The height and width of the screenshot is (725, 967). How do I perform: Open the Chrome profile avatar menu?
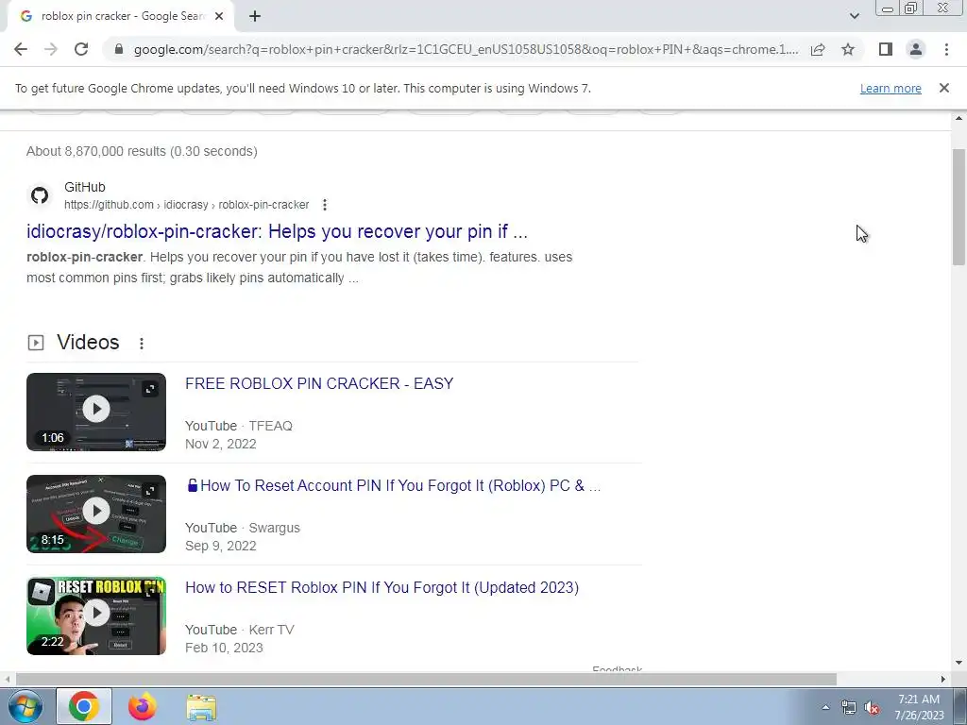point(916,49)
